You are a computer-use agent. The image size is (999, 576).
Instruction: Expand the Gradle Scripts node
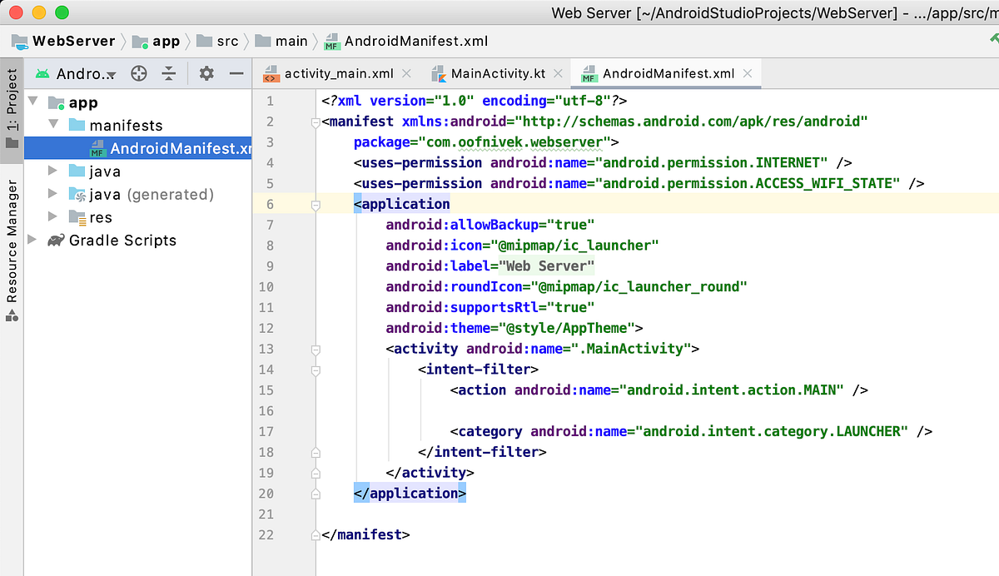pyautogui.click(x=32, y=241)
